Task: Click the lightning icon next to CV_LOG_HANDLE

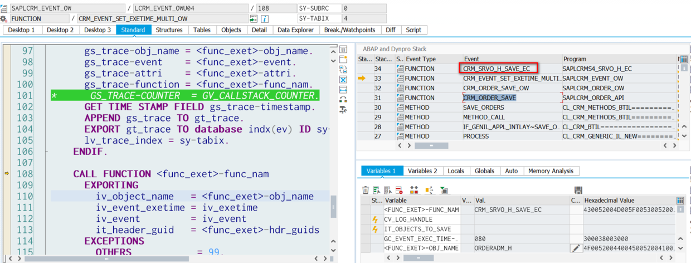Action: click(376, 220)
